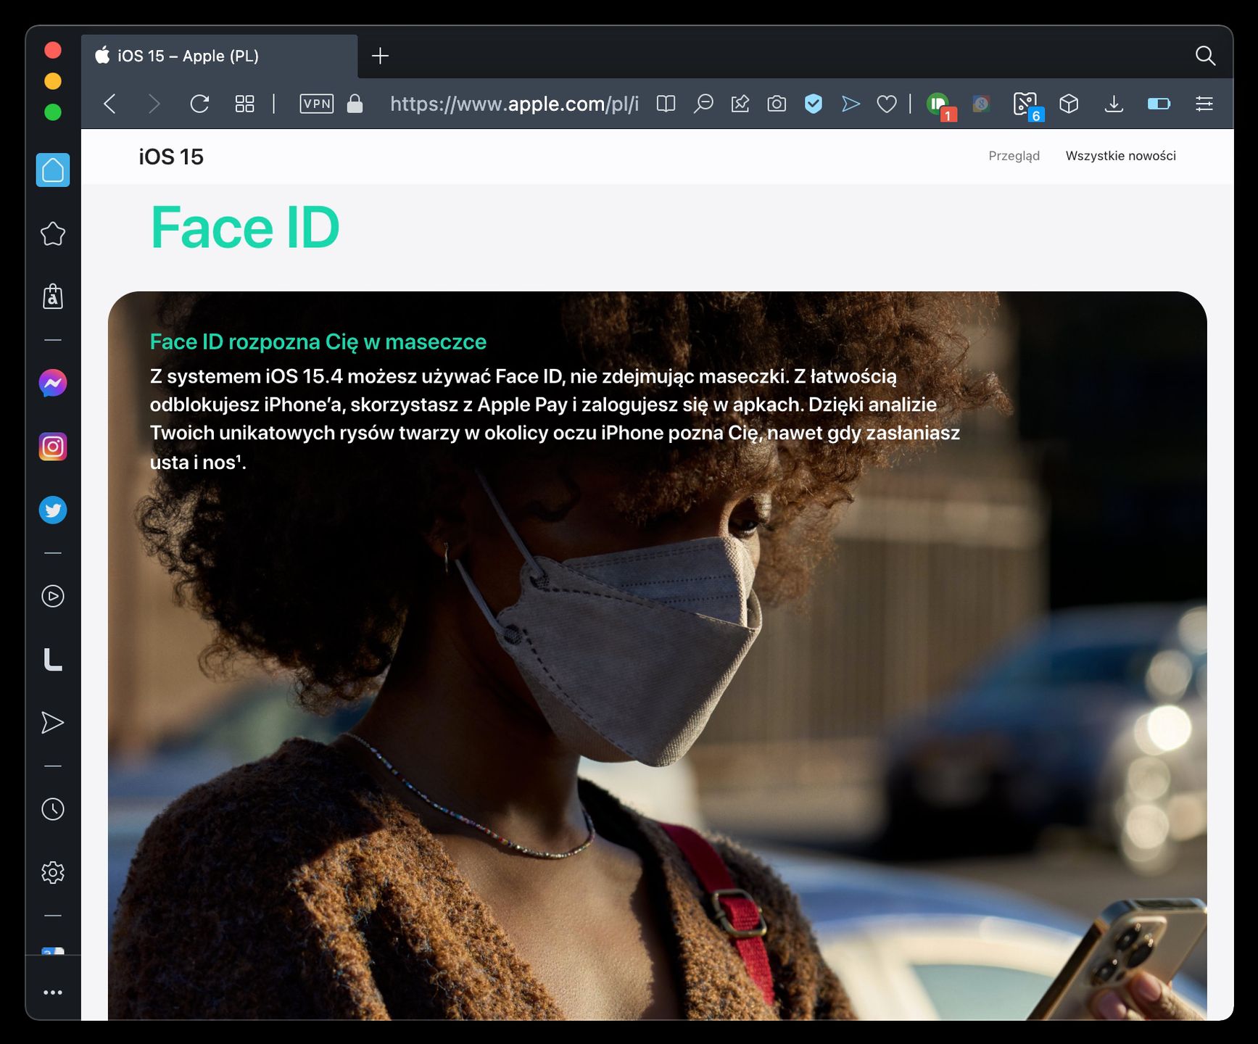Select "Wszystkie nowości" in the page navigation
1258x1044 pixels.
pyautogui.click(x=1120, y=155)
